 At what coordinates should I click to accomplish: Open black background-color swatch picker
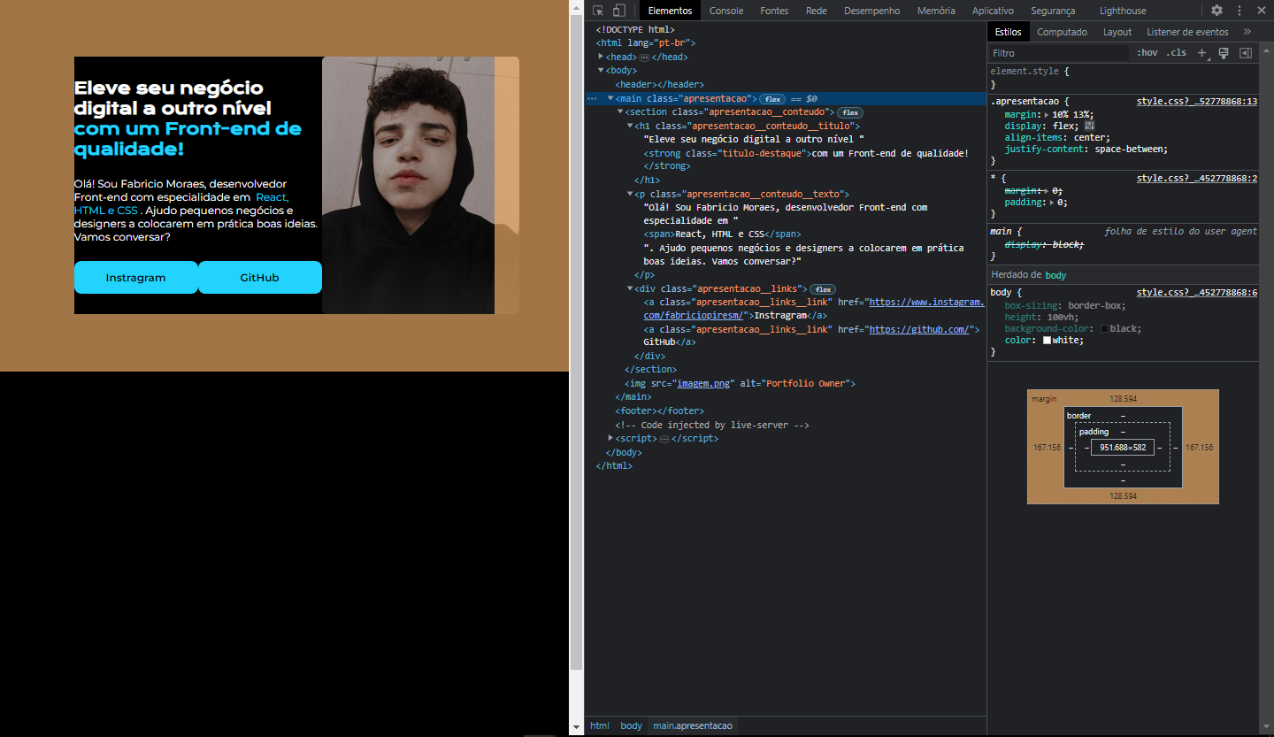coord(1104,329)
